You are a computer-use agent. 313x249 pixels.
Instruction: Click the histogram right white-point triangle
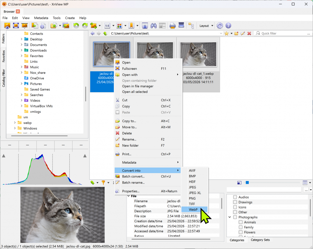tap(85, 156)
